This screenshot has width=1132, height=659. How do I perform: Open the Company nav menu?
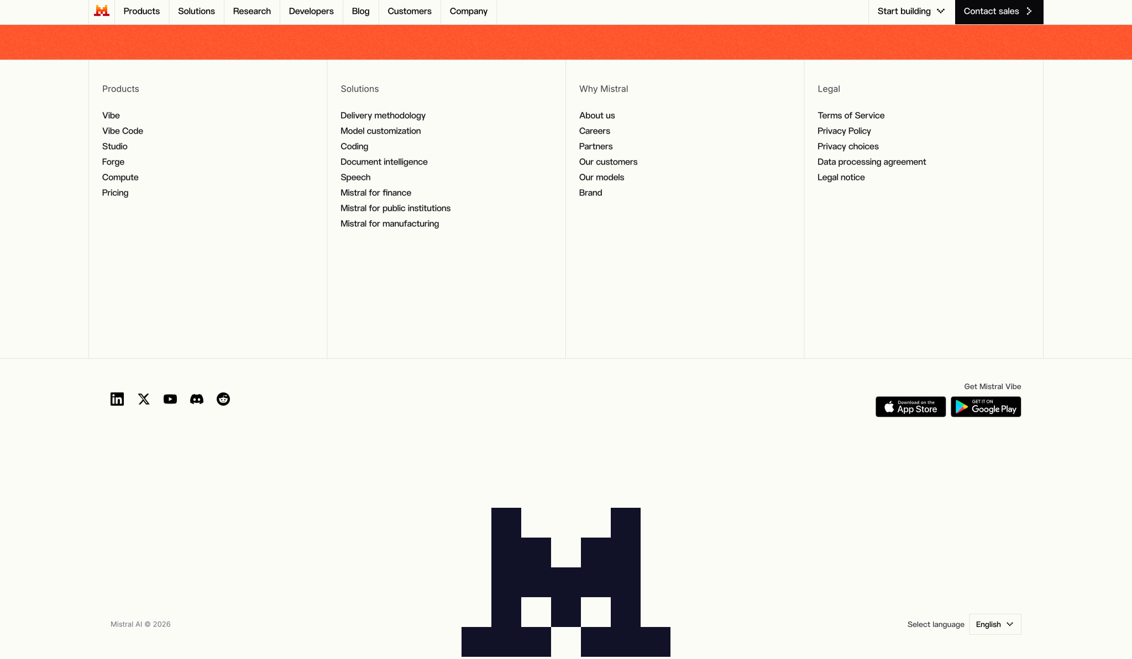click(469, 12)
